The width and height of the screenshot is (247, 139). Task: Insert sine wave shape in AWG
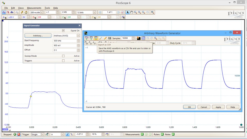(x=90, y=43)
